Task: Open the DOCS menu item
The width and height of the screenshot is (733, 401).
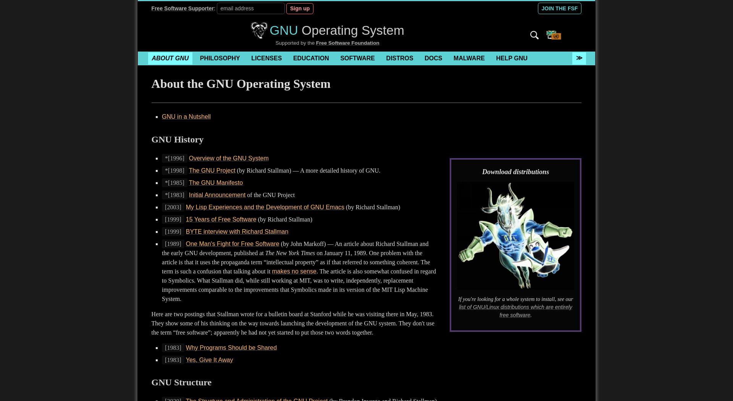Action: (x=433, y=58)
